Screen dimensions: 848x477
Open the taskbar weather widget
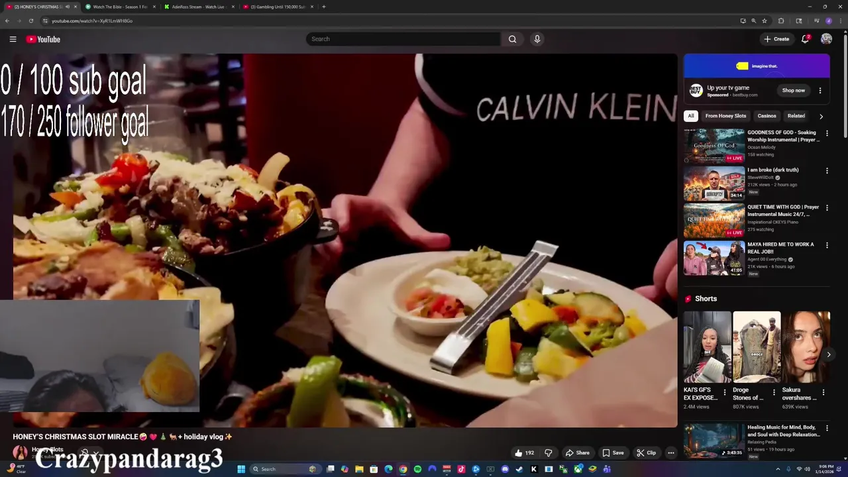(x=16, y=469)
